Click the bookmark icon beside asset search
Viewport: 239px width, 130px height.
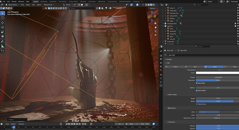click(x=99, y=8)
